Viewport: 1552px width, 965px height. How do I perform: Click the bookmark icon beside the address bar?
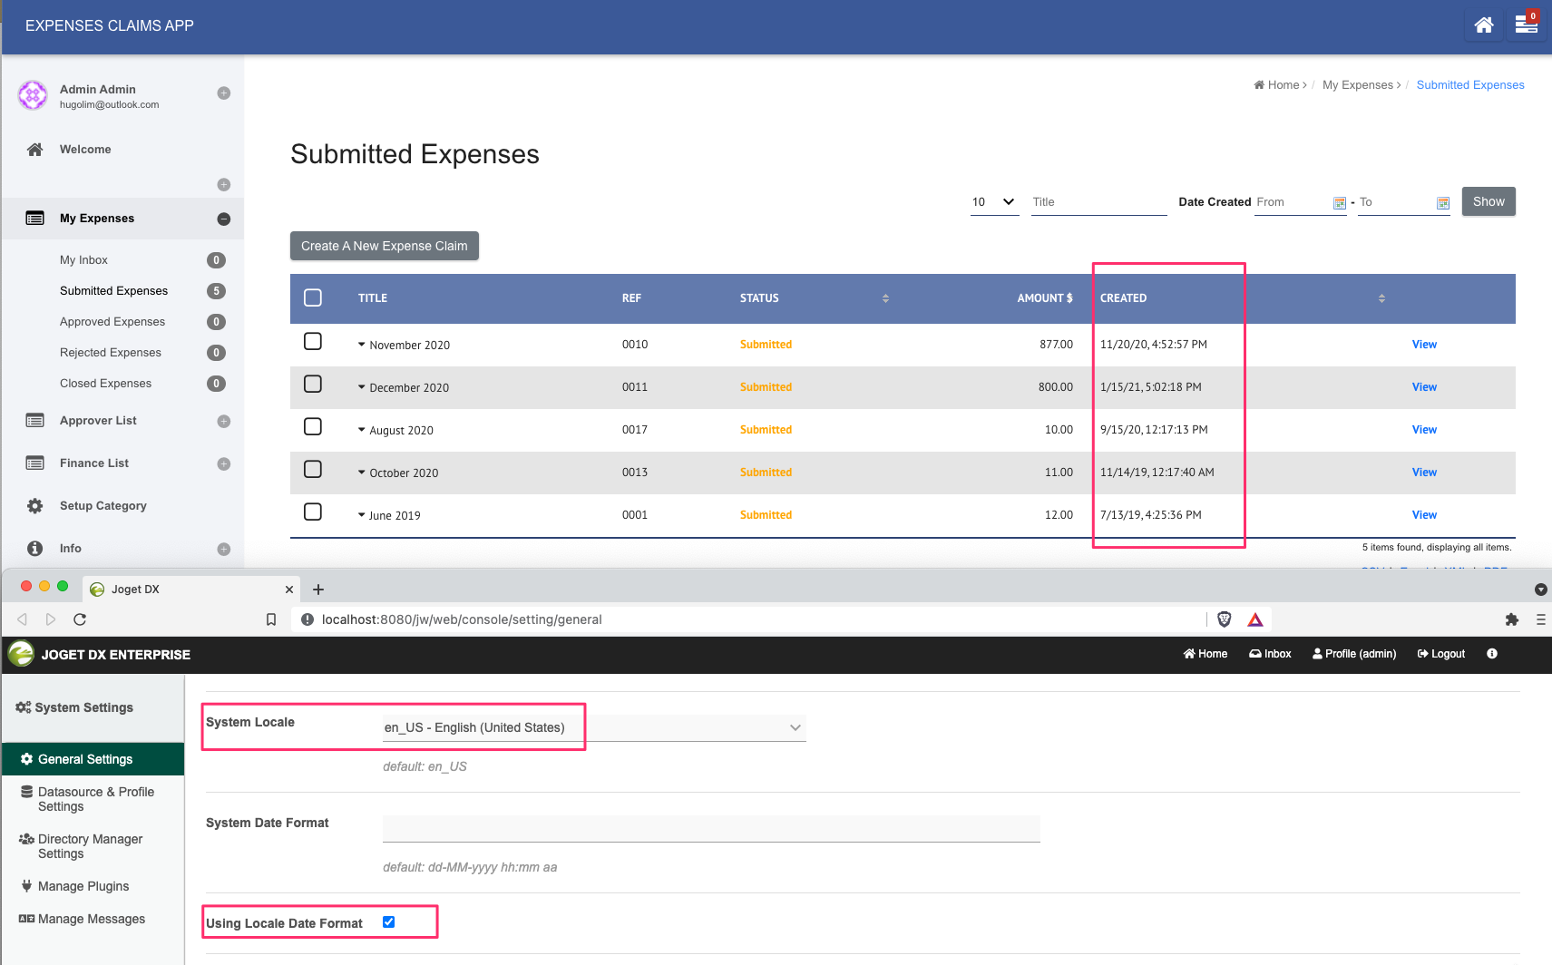[x=270, y=619]
